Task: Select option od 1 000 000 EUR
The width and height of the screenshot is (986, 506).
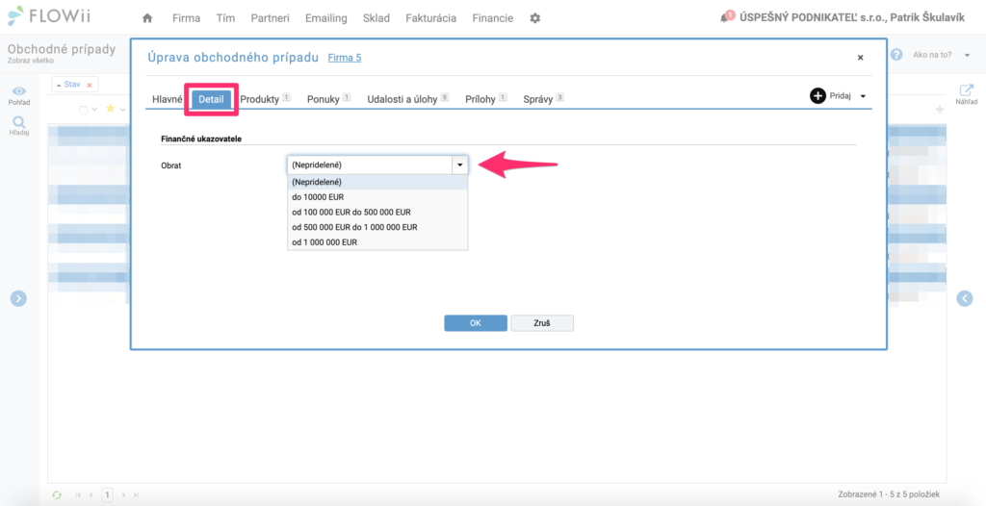Action: [x=377, y=242]
